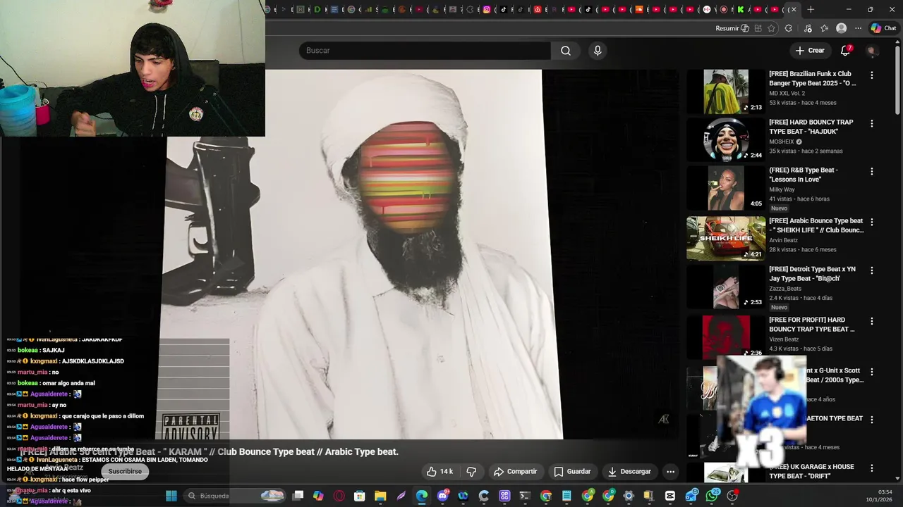The height and width of the screenshot is (507, 903).
Task: Open File Explorer from taskbar
Action: click(x=380, y=496)
